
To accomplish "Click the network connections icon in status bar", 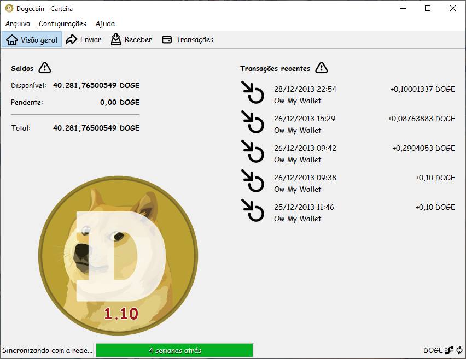I will coord(449,350).
